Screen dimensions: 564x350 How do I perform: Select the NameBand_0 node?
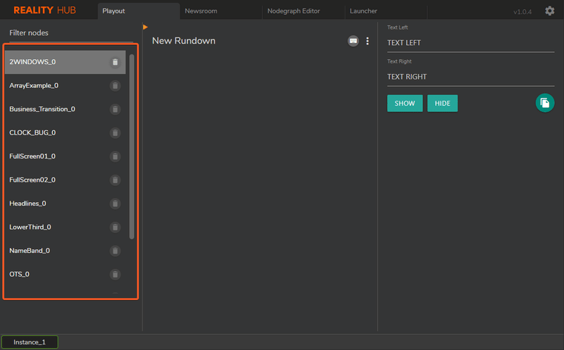click(x=65, y=251)
